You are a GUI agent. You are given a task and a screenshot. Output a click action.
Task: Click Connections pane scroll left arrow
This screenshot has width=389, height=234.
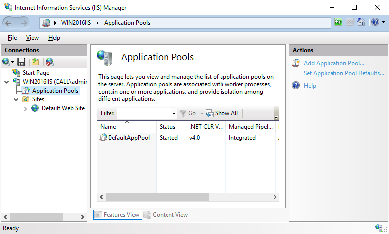click(5, 217)
